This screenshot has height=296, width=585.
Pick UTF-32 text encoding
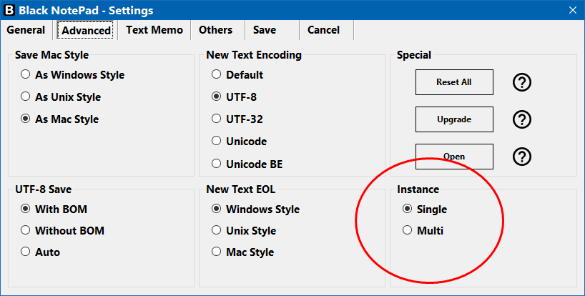point(237,119)
